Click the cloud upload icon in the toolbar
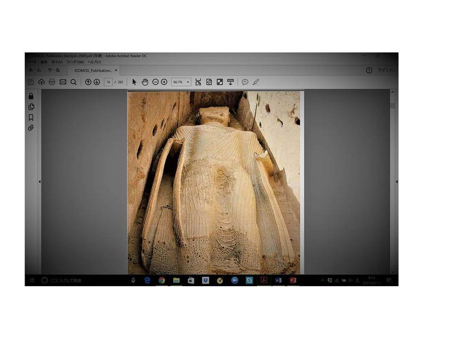The width and height of the screenshot is (453, 340). pos(42,82)
